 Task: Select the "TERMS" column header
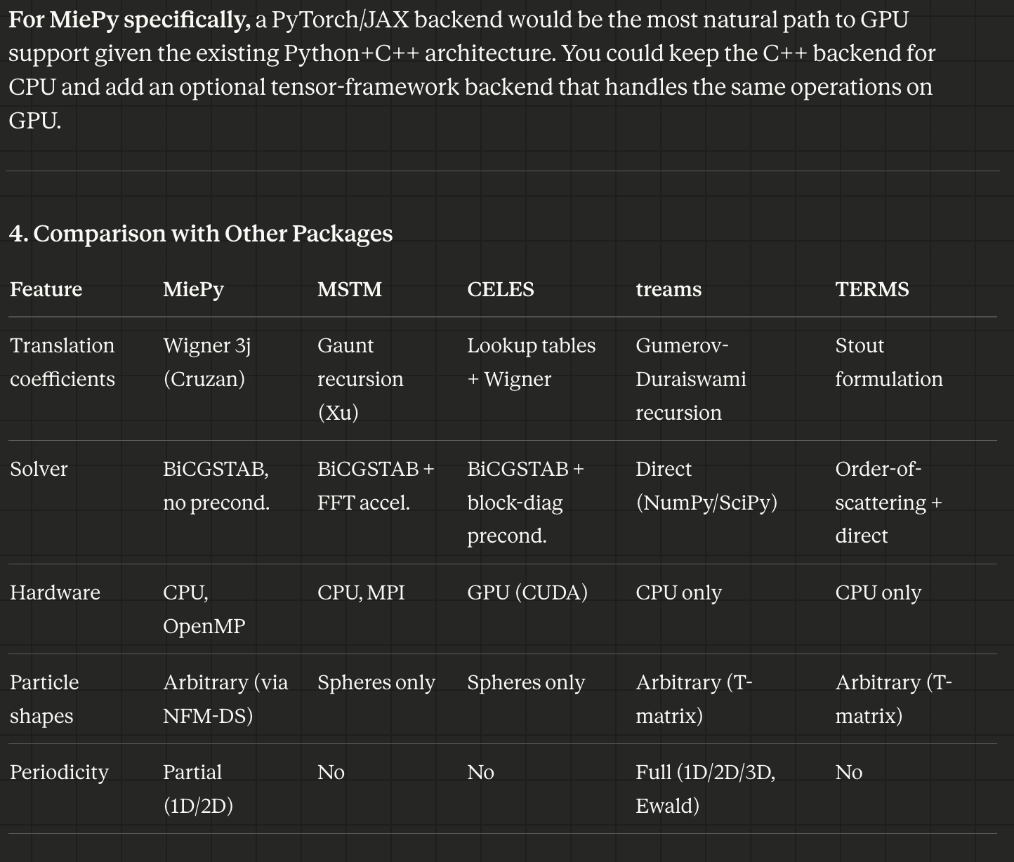872,289
